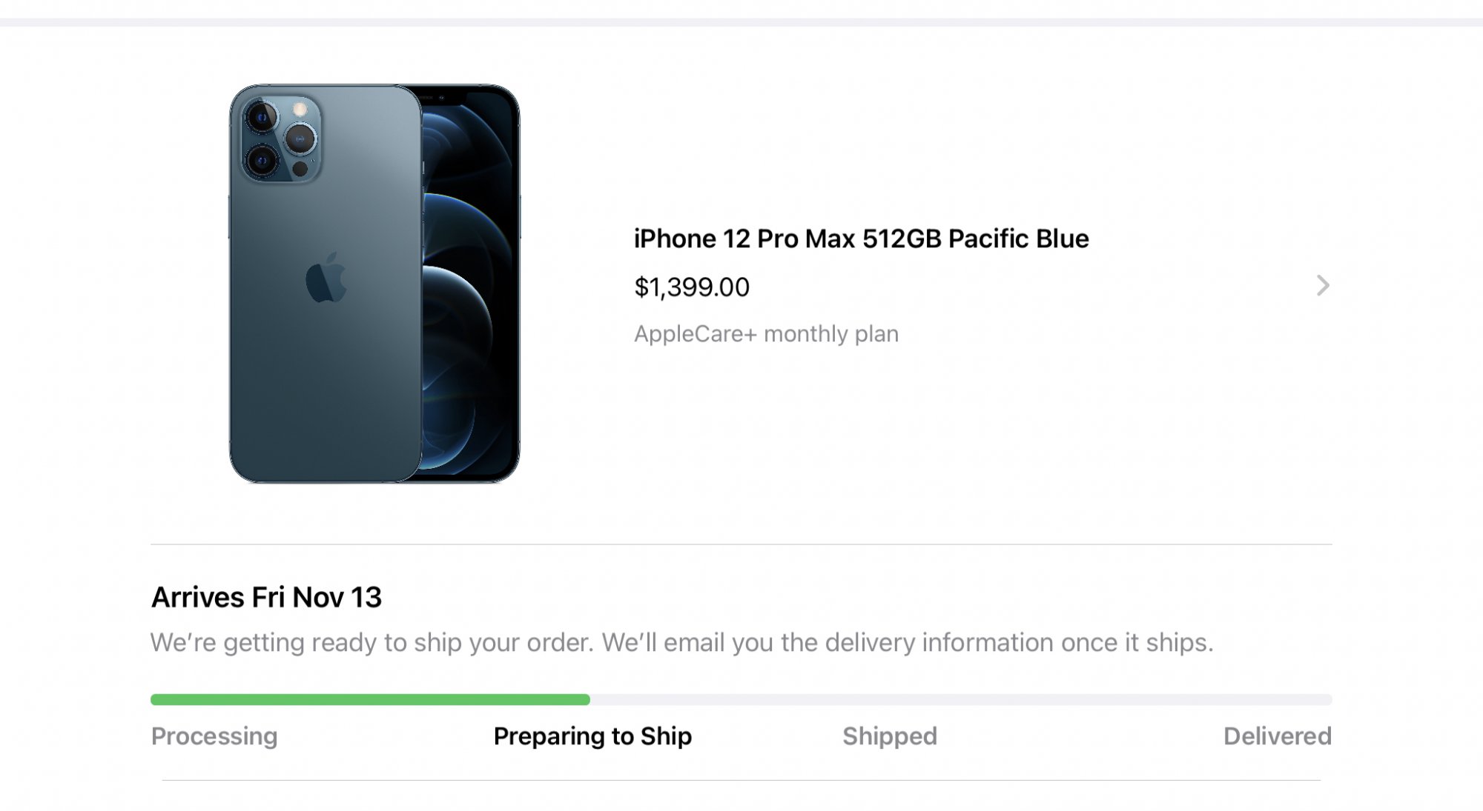Select the Shipped status step
1483x811 pixels.
pyautogui.click(x=890, y=735)
